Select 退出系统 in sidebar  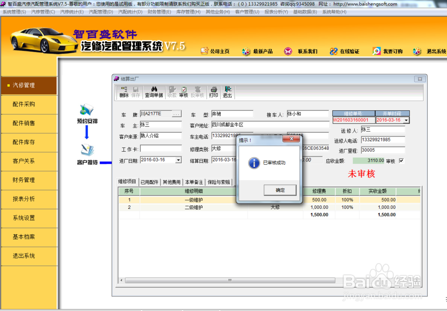coord(29,256)
